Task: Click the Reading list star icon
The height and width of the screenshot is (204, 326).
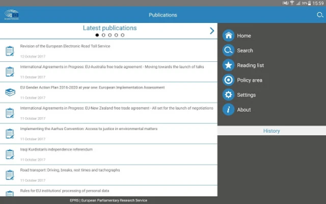Action: click(229, 65)
